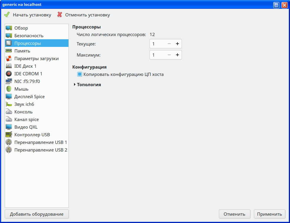This screenshot has height=223, width=290.
Task: Select the Канал spice label
Action: pos(27,120)
